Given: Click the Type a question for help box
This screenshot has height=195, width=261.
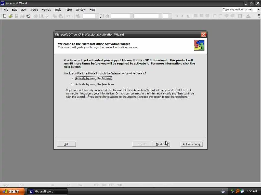Looking at the screenshot, I should (239, 10).
